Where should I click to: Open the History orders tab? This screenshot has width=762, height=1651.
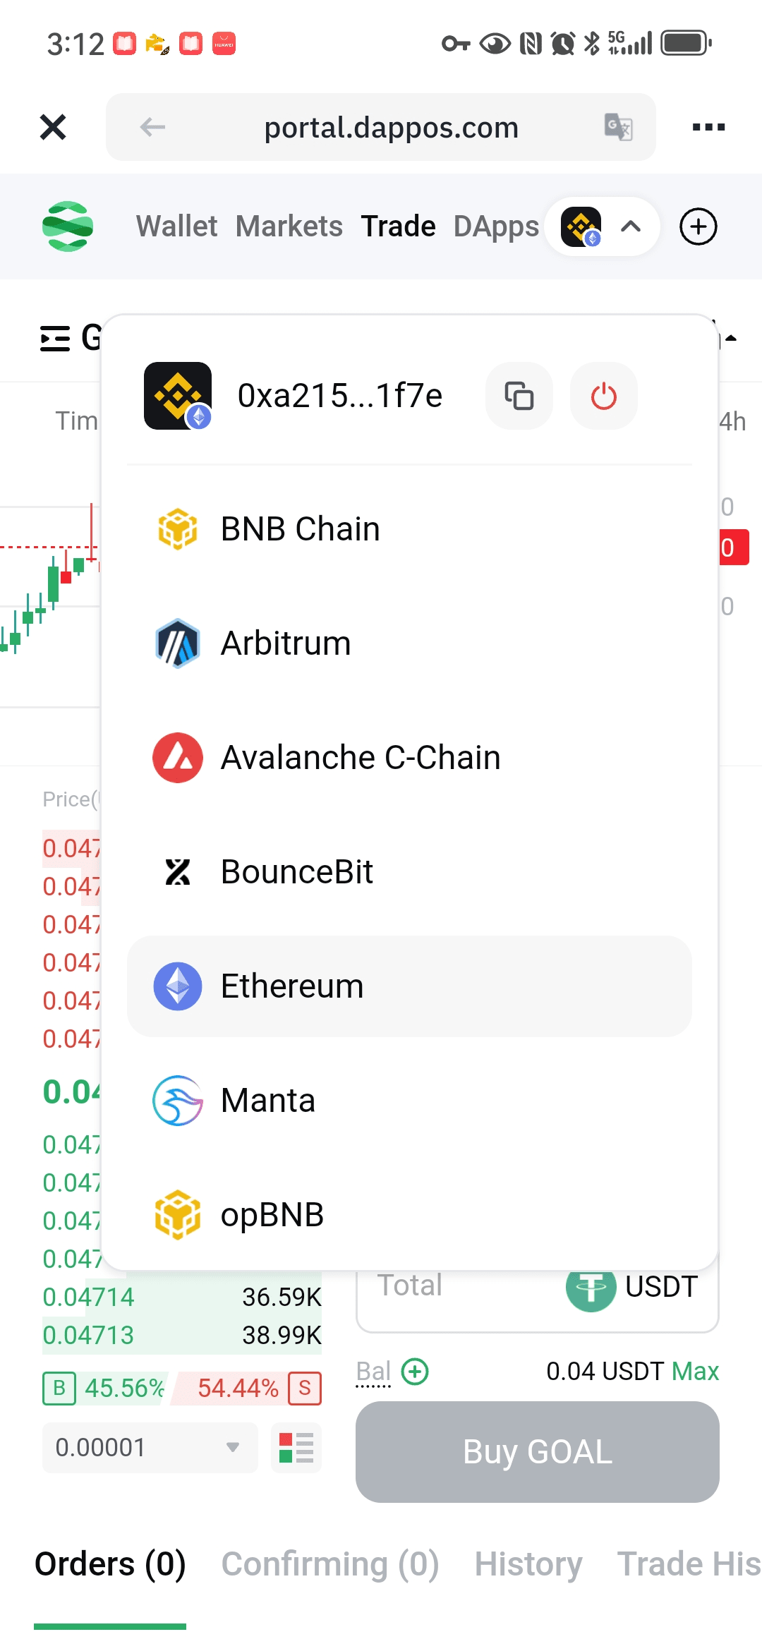[528, 1564]
